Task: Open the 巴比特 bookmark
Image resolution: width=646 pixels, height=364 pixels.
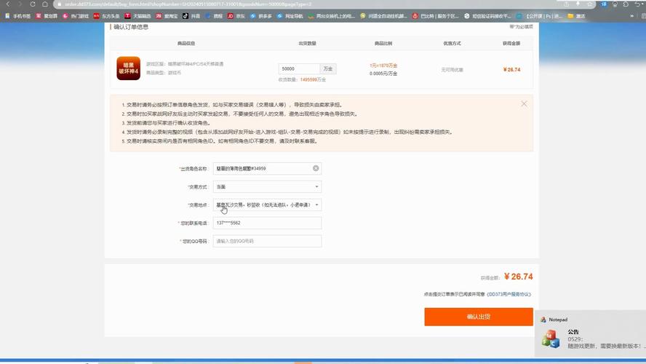Action: point(436,16)
